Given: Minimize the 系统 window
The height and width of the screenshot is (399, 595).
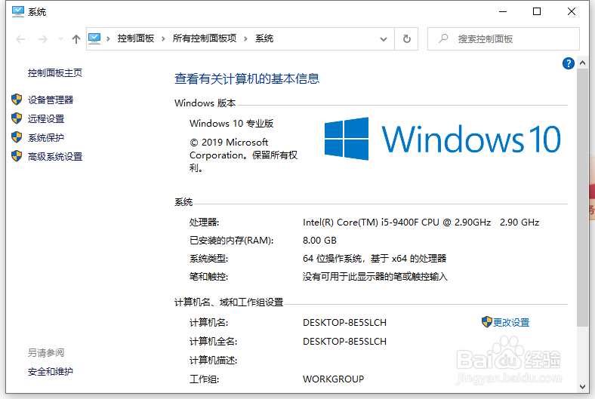Looking at the screenshot, I should pyautogui.click(x=503, y=12).
